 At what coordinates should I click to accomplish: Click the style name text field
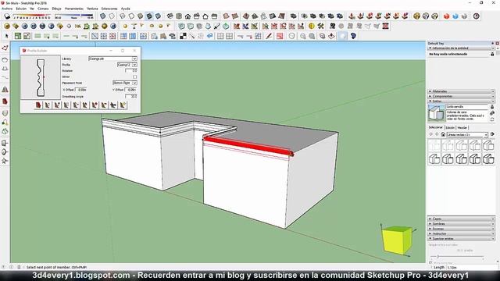pos(467,107)
